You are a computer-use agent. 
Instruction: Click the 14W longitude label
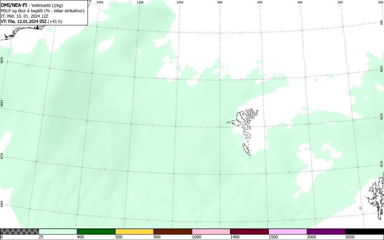coord(100,2)
